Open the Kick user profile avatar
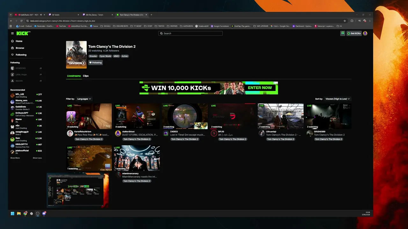 point(365,33)
